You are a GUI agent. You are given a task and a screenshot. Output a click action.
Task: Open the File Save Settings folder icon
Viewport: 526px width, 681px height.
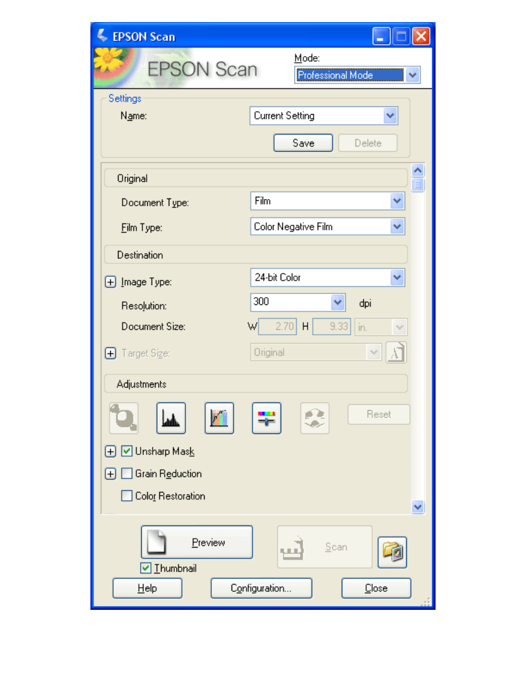click(x=393, y=552)
